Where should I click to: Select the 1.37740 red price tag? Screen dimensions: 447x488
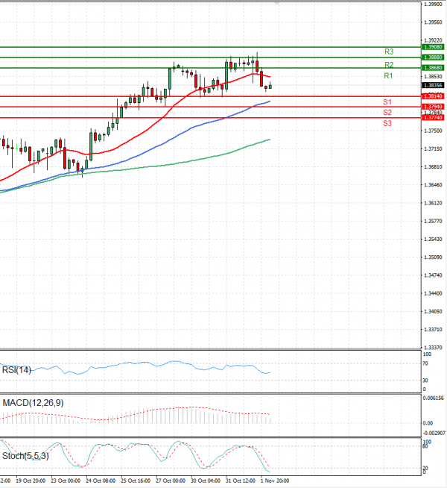[x=433, y=117]
